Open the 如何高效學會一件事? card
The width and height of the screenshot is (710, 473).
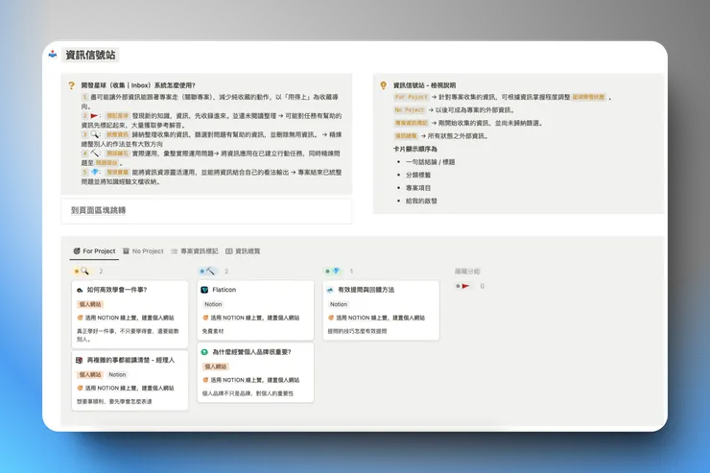tap(130, 314)
